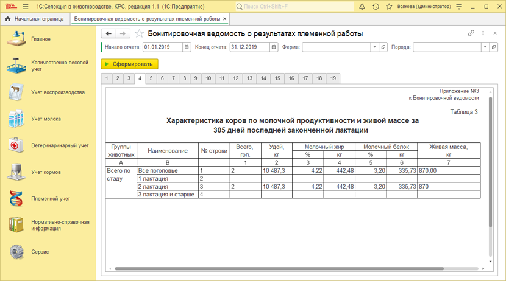Go back with the left arrow button
506x281 pixels.
point(109,33)
